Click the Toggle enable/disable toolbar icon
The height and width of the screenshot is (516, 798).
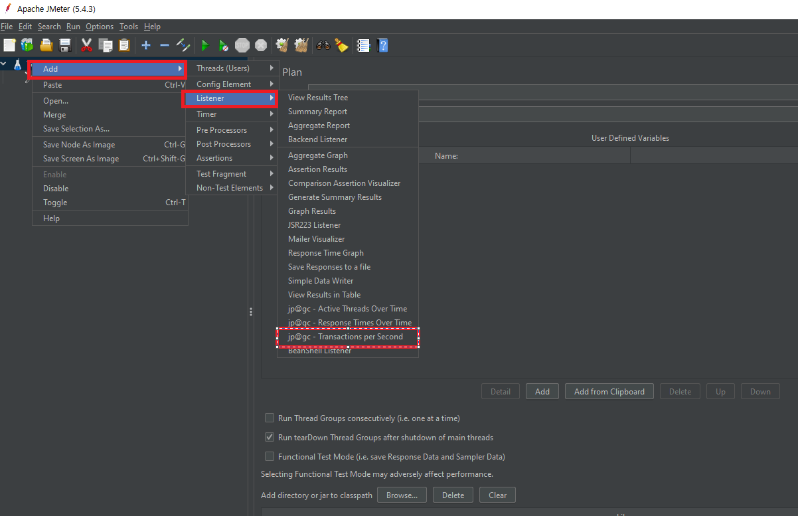(x=183, y=45)
